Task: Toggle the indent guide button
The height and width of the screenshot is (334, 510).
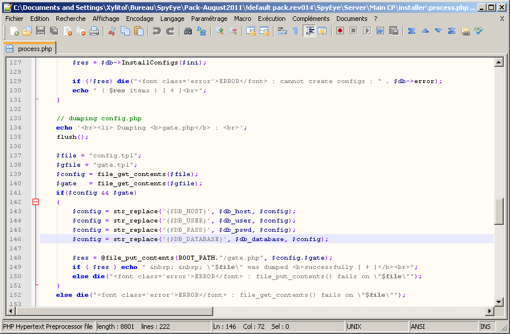Action: coord(309,31)
